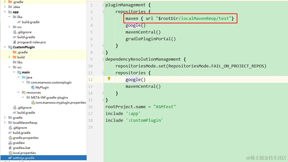Collapse the java folder
Viewport: 288px width, 162px height.
tap(18, 77)
